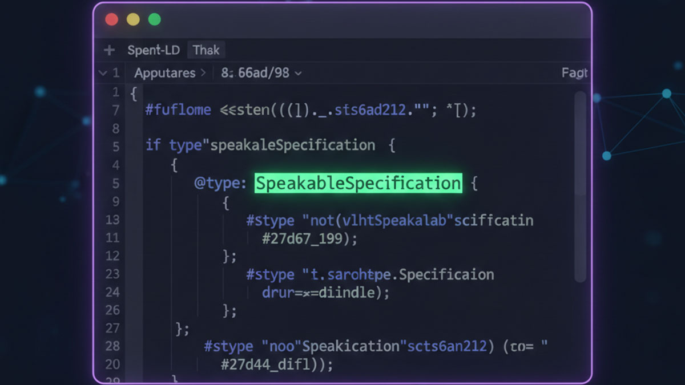Click the #stype keyword on line 13
685x385 pixels.
point(269,220)
